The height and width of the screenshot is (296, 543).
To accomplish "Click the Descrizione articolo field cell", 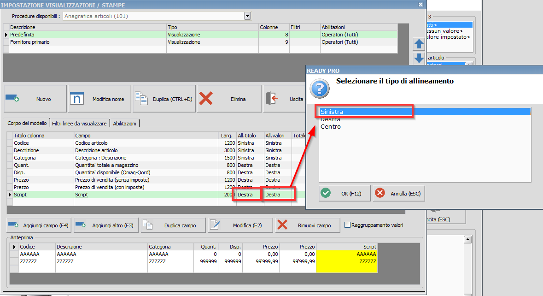I will [x=146, y=150].
